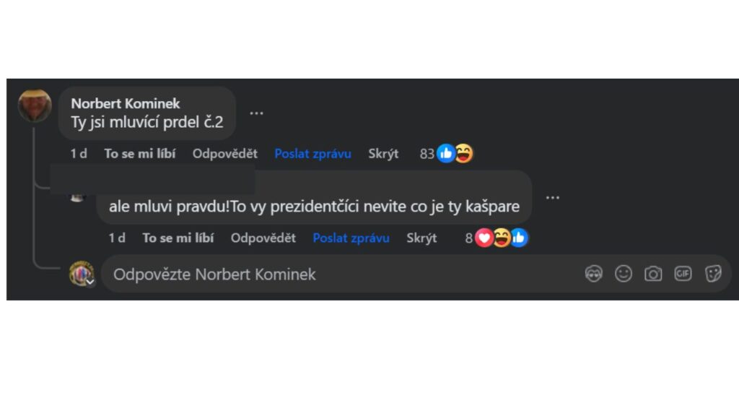Click the laughing reaction on Norbert Kominek's comment
Image resolution: width=739 pixels, height=416 pixels.
pos(463,153)
